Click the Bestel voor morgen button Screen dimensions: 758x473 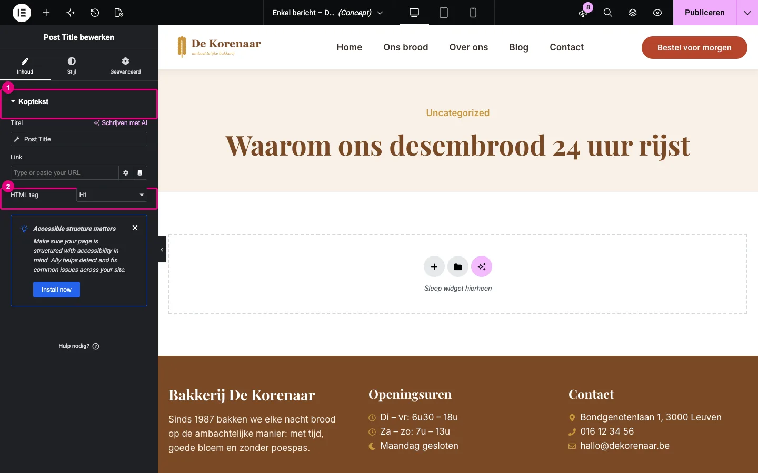[694, 47]
